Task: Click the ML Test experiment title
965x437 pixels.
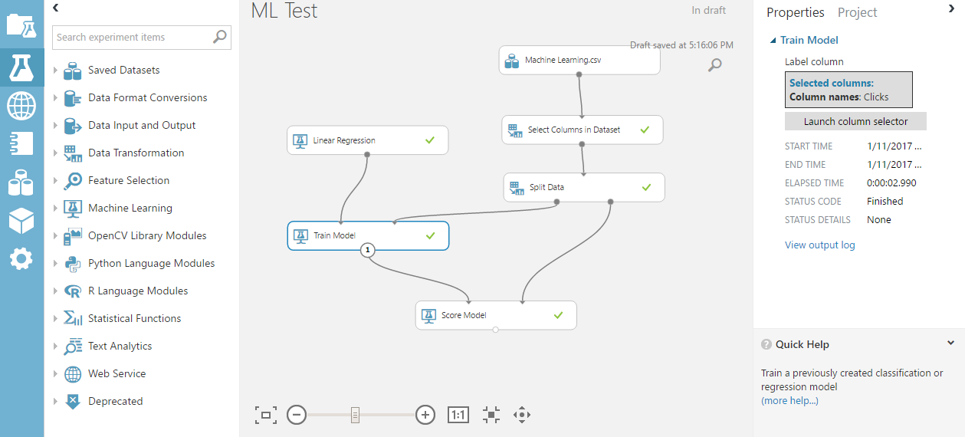Action: 284,11
